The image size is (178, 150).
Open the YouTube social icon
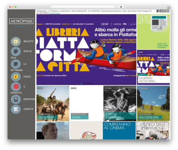[x=168, y=11]
